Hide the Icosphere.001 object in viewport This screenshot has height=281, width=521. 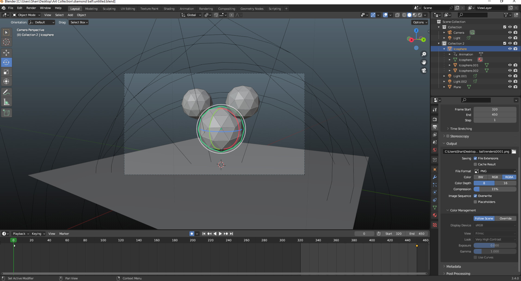coord(510,65)
